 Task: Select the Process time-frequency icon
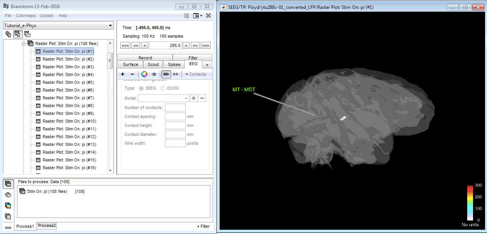tap(8, 205)
